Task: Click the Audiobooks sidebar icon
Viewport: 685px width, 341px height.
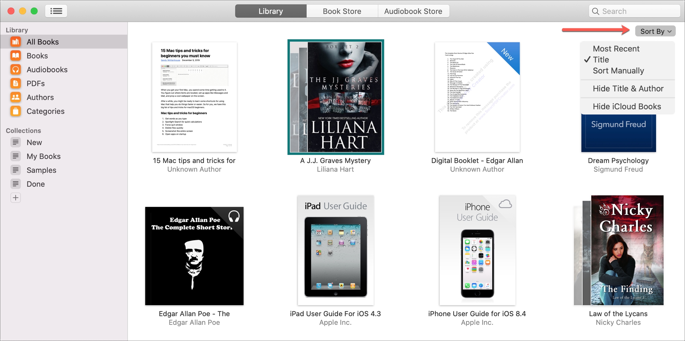Action: coord(16,69)
